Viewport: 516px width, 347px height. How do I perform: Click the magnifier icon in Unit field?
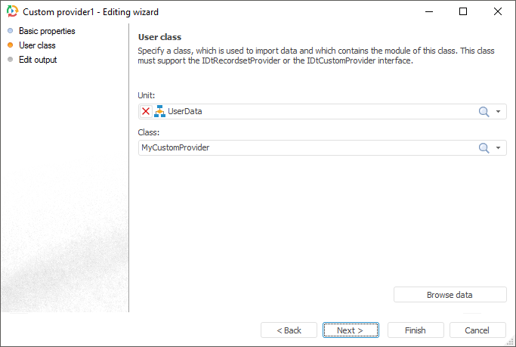[484, 112]
